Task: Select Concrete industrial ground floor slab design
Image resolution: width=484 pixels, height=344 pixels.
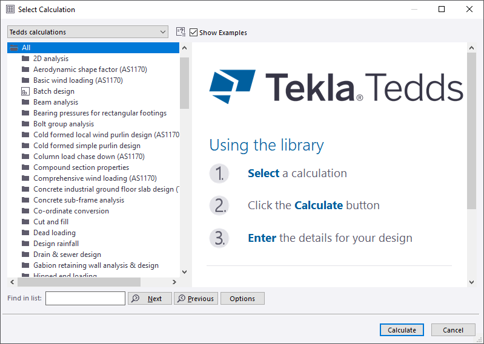Action: click(106, 189)
